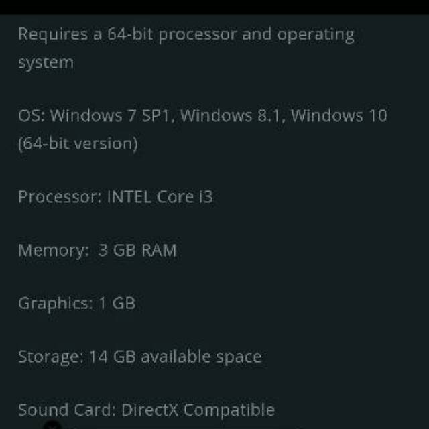Click the word 'system' on the second line
The height and width of the screenshot is (429, 429).
click(x=46, y=63)
